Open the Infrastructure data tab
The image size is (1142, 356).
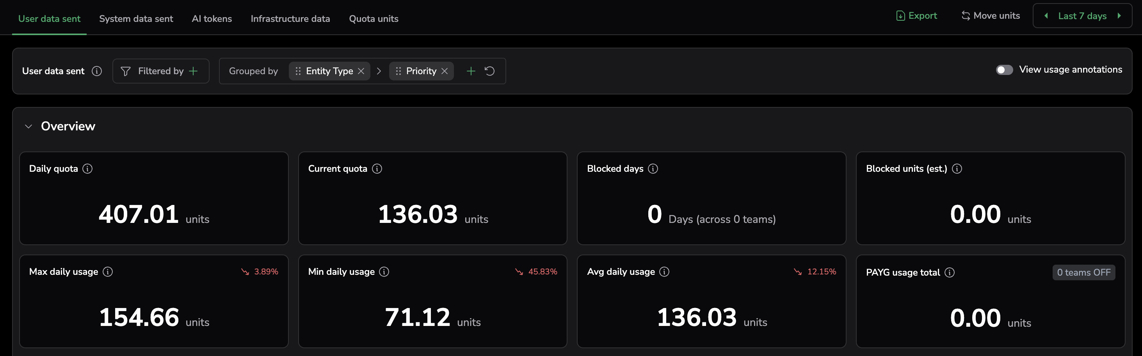tap(290, 19)
